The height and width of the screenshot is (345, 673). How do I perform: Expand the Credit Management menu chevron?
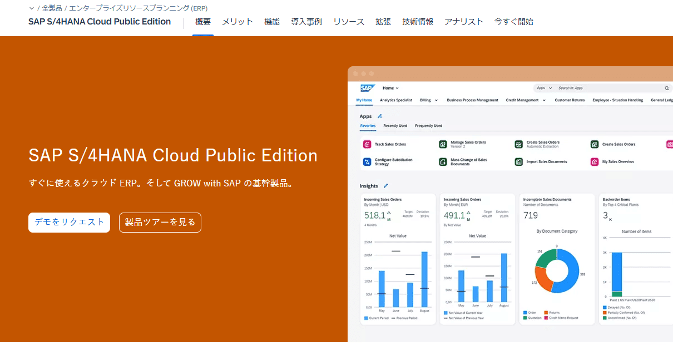(543, 100)
